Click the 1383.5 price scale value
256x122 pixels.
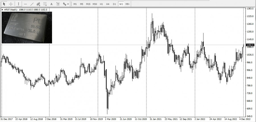coord(250,9)
